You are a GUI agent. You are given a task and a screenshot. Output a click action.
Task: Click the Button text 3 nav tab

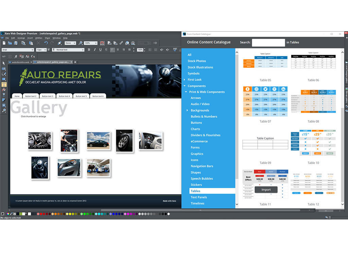[48, 96]
